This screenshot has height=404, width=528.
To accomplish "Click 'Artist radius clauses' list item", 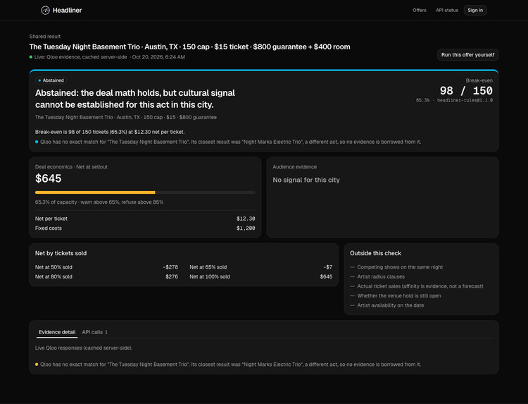I will coord(381,276).
